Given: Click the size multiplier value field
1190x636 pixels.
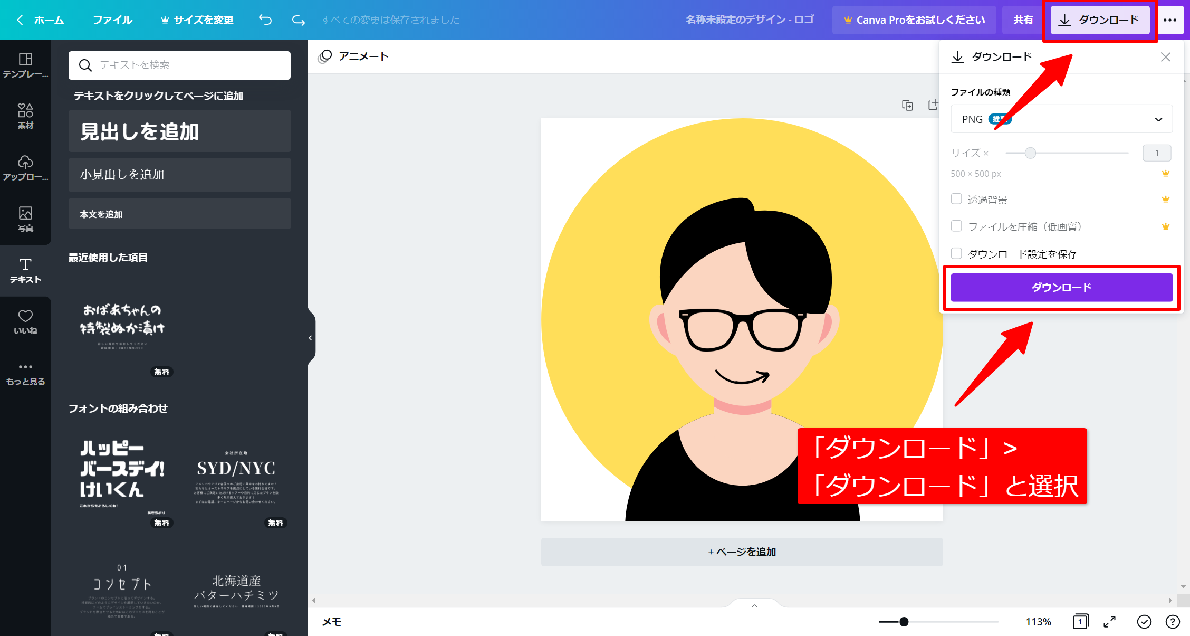Looking at the screenshot, I should coord(1157,153).
